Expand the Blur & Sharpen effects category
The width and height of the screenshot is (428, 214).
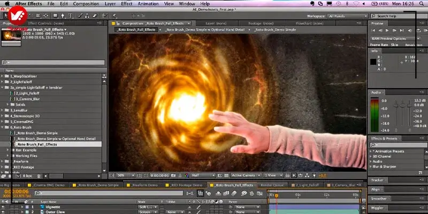[x=371, y=166]
